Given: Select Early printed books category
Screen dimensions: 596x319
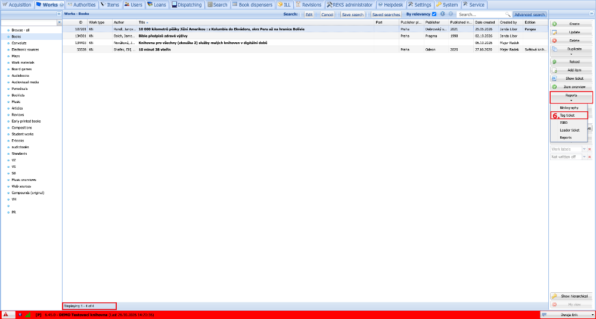Looking at the screenshot, I should pos(26,121).
